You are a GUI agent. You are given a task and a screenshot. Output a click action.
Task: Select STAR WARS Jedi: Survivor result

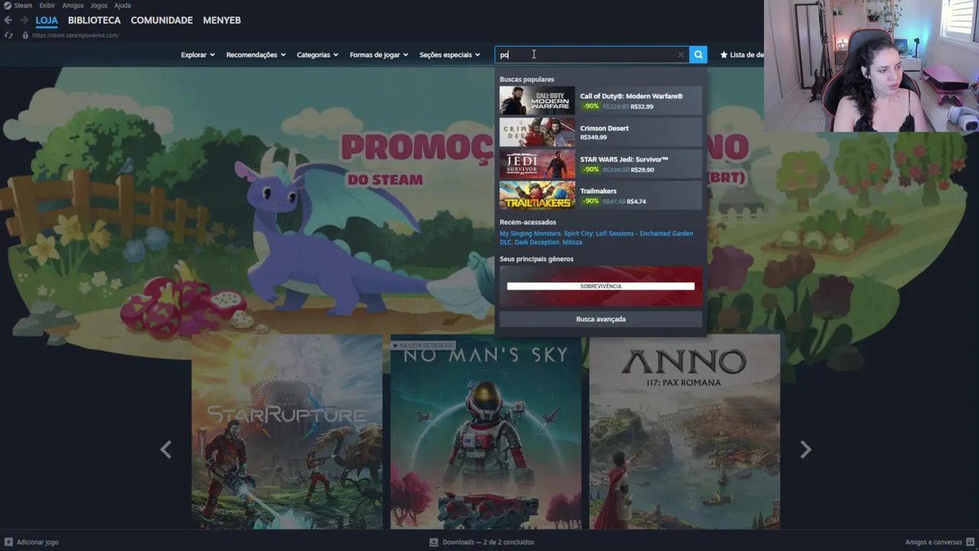coord(600,165)
